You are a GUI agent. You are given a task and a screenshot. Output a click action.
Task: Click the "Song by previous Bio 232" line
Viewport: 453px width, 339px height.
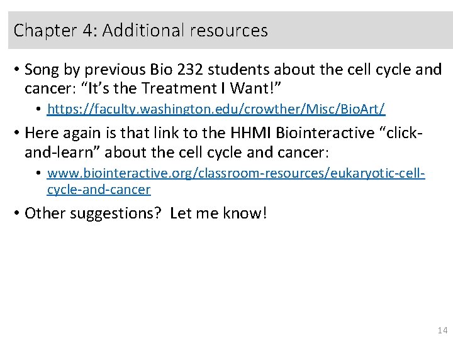click(233, 69)
